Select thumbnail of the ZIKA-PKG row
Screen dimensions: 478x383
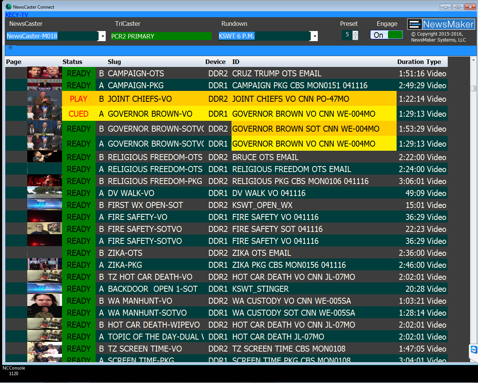pyautogui.click(x=44, y=264)
